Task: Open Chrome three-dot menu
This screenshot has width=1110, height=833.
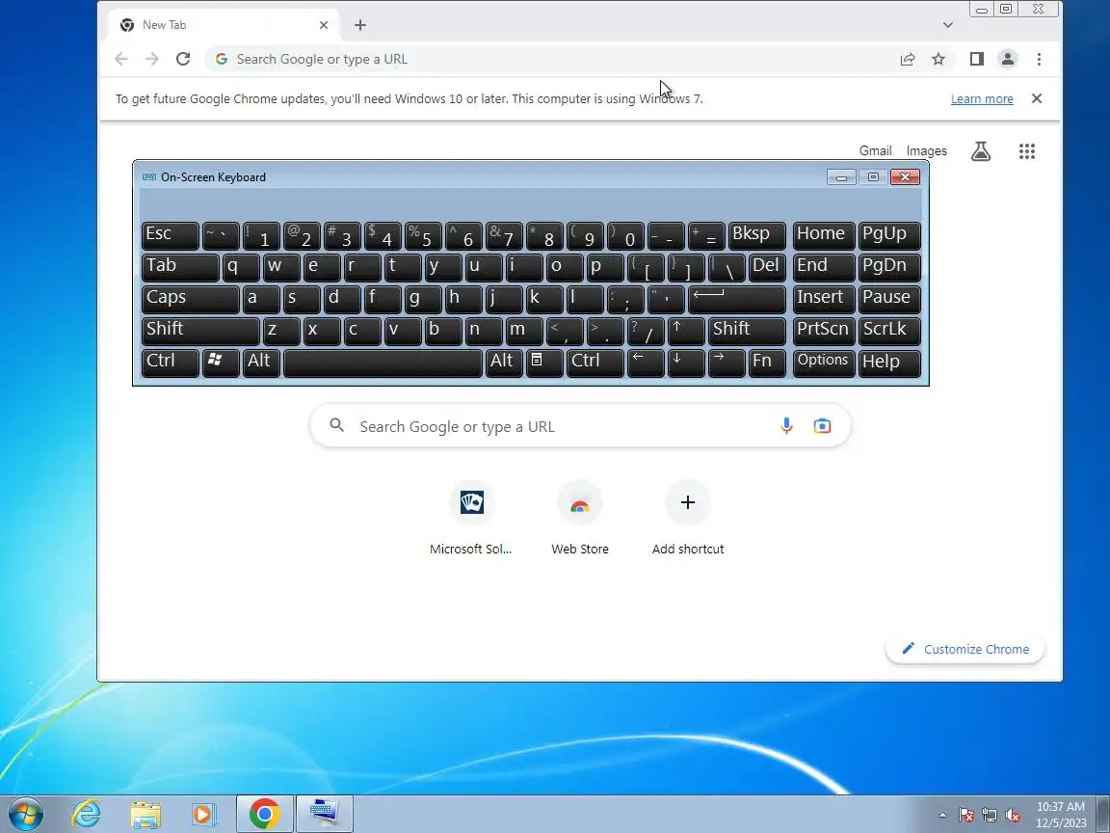Action: (x=1039, y=59)
